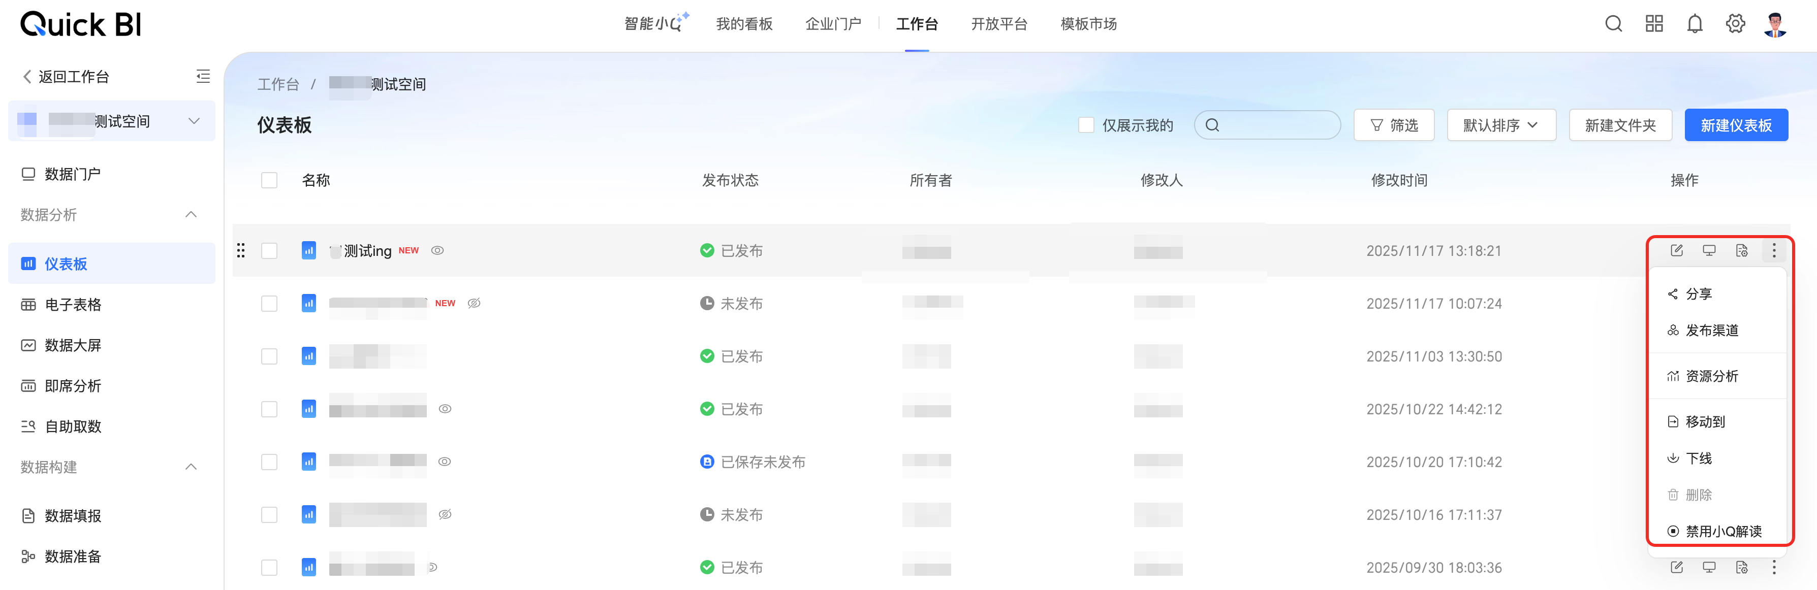Enable the 仅展示我的 checkbox

coord(1085,124)
